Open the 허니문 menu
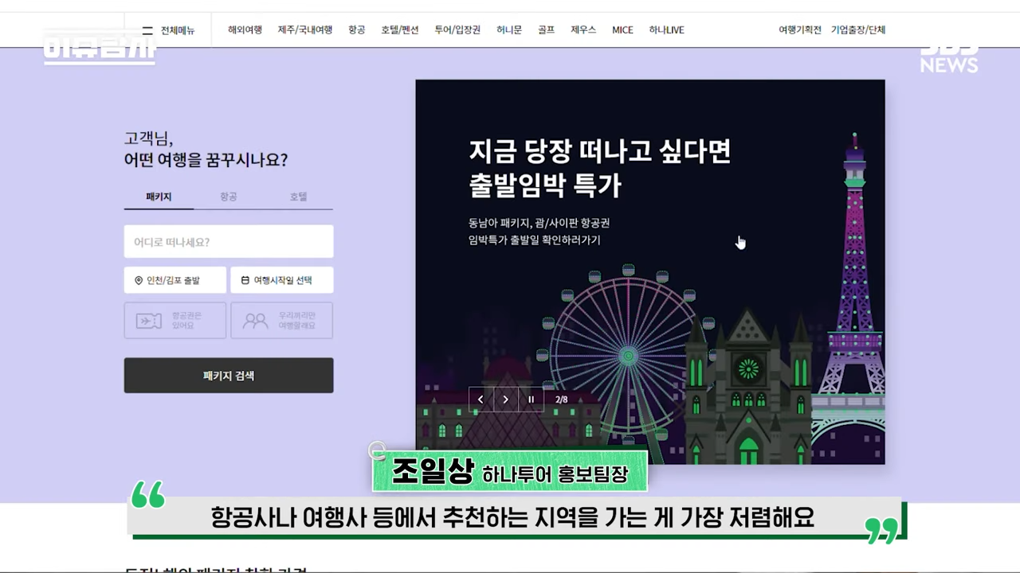This screenshot has width=1020, height=573. [x=509, y=30]
